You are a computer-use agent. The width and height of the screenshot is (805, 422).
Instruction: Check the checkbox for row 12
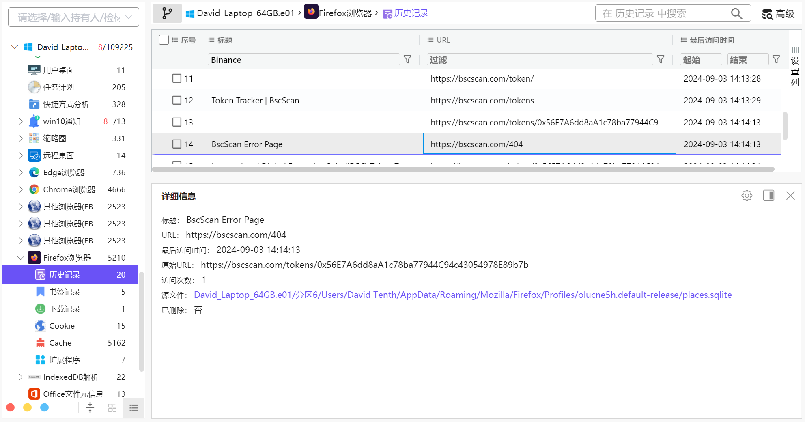pos(177,100)
